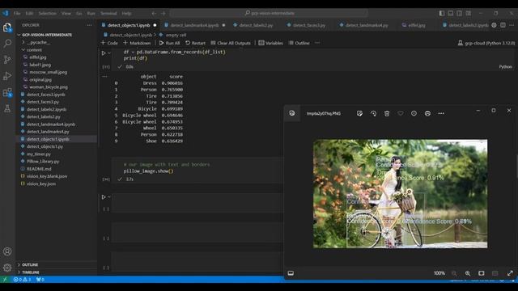Screen dimensions: 518x291
Task: Go back with navigation arrow
Action: pos(154,13)
